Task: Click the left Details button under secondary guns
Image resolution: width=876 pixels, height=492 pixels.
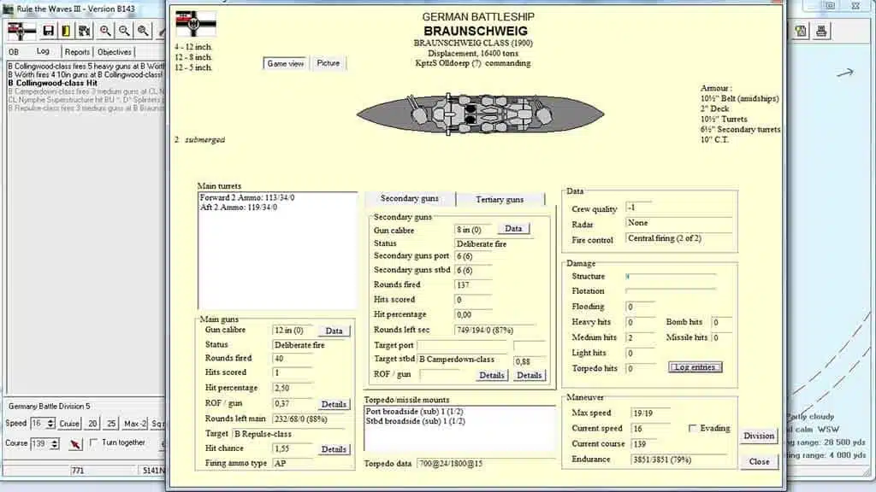Action: 492,376
